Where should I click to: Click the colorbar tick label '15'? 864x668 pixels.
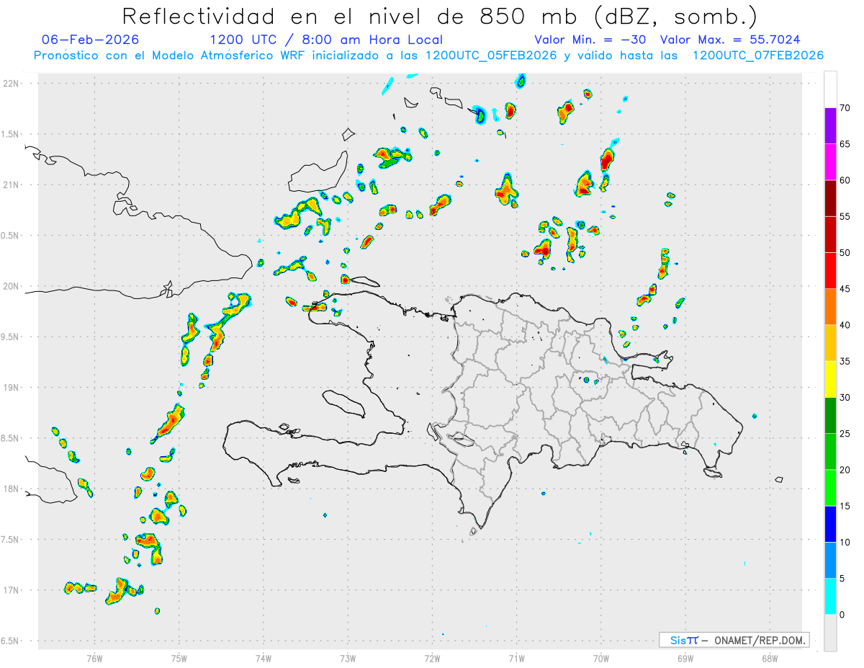(845, 506)
